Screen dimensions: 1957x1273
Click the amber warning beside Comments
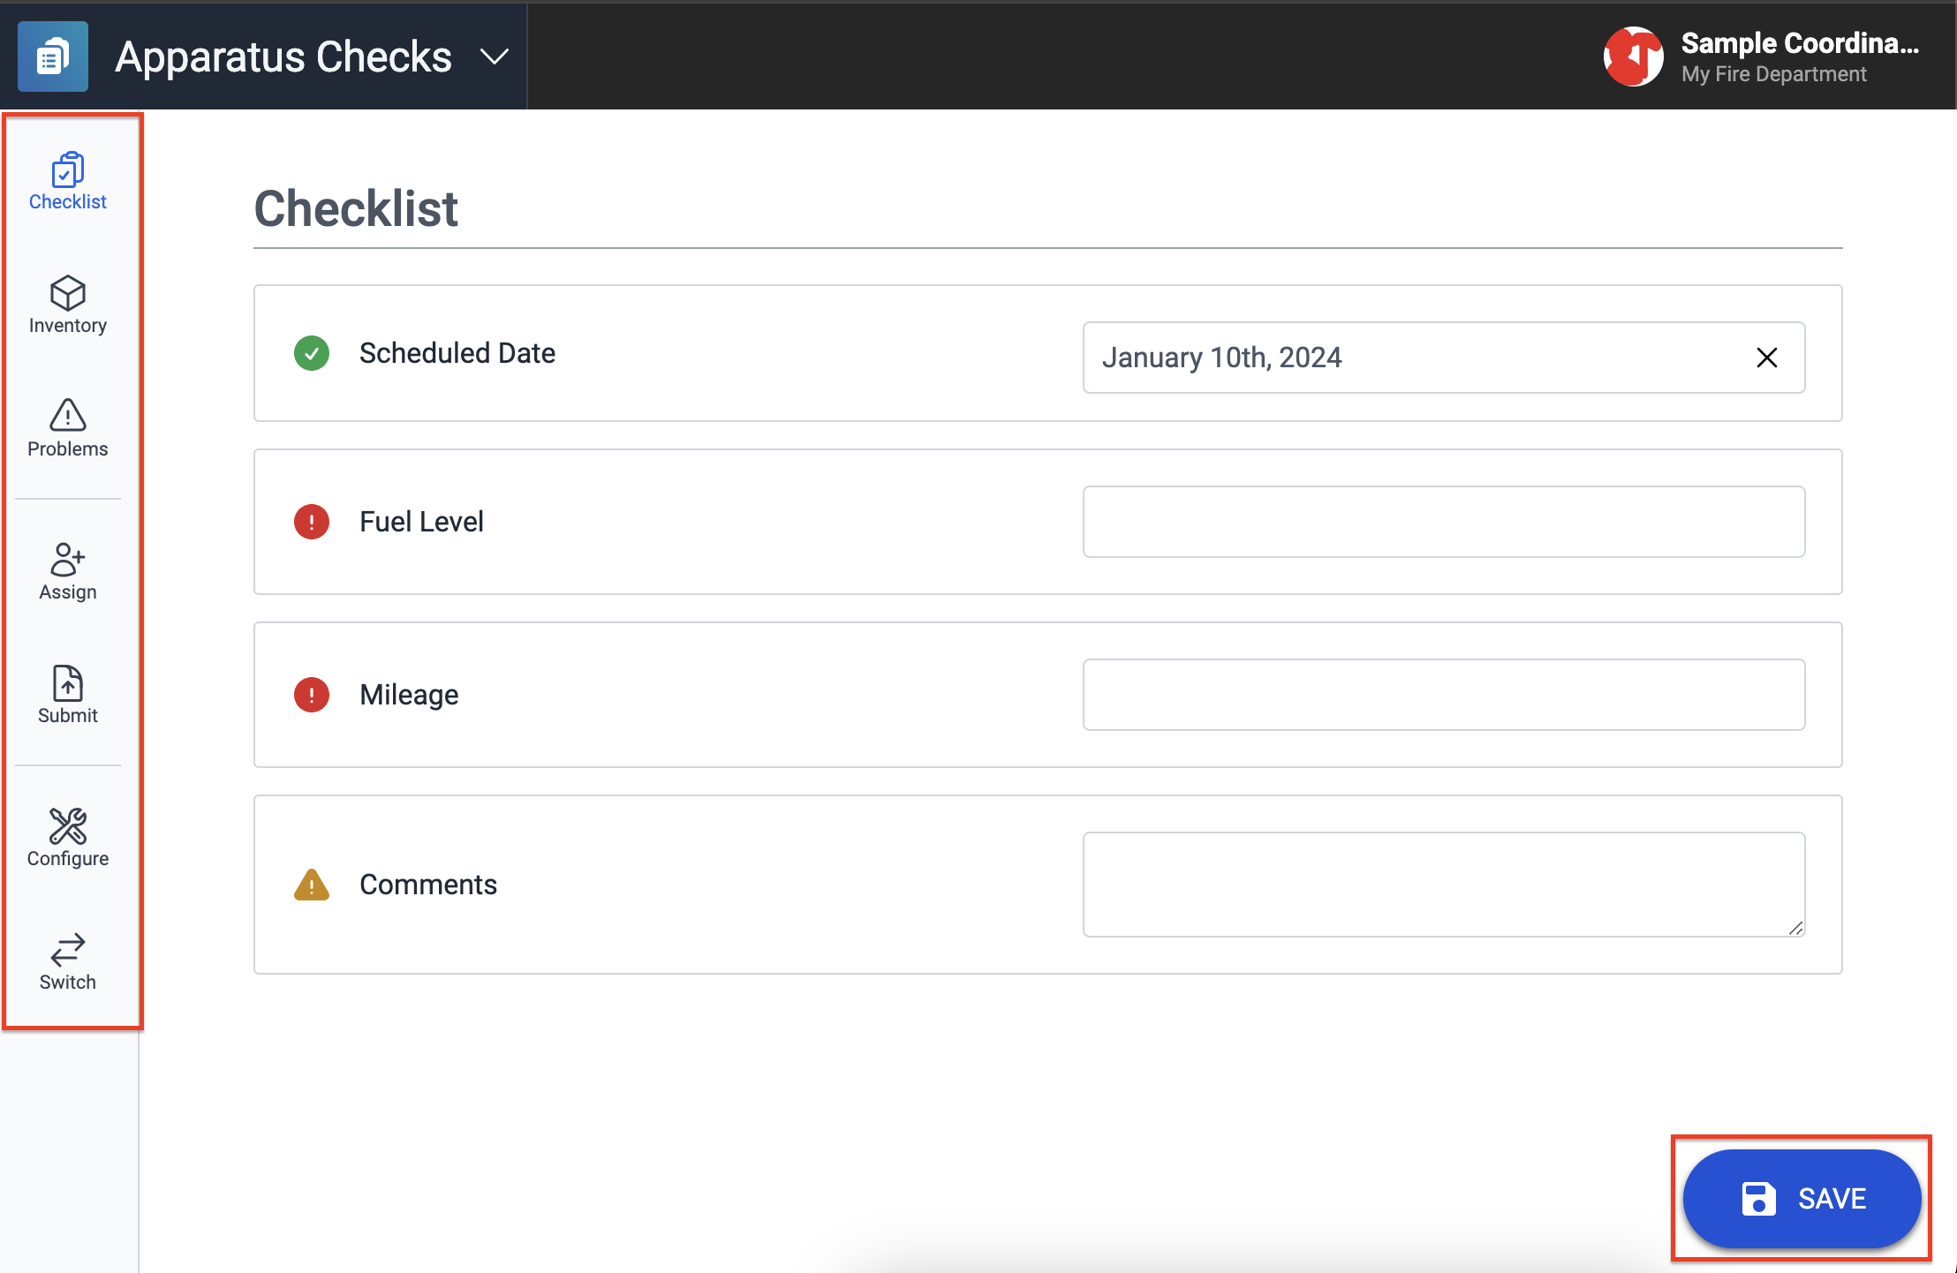312,885
